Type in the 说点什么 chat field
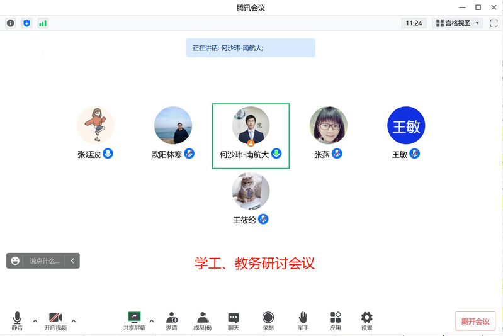Image resolution: width=503 pixels, height=336 pixels. 45,260
